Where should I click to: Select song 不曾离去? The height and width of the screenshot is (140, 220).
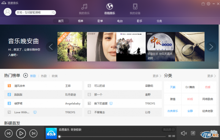coord(100,112)
